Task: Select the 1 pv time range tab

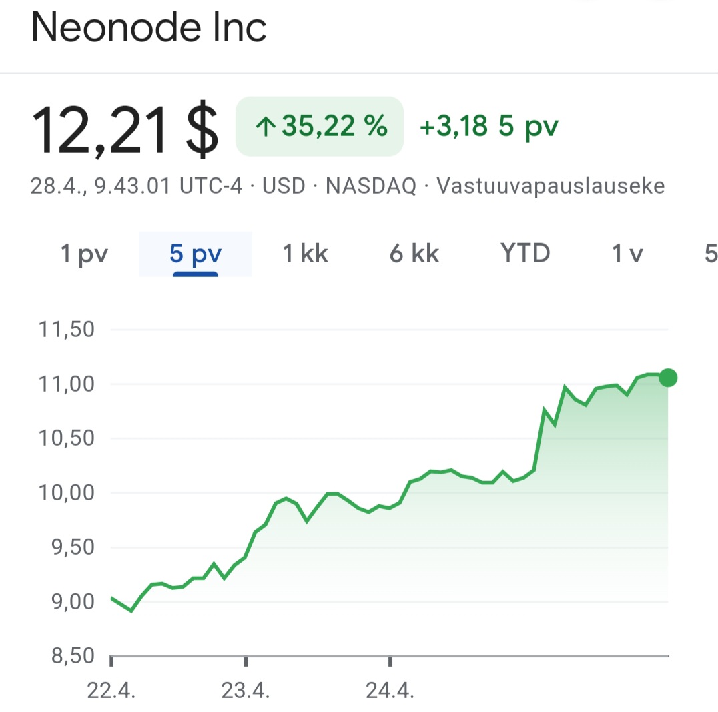Action: [x=84, y=254]
